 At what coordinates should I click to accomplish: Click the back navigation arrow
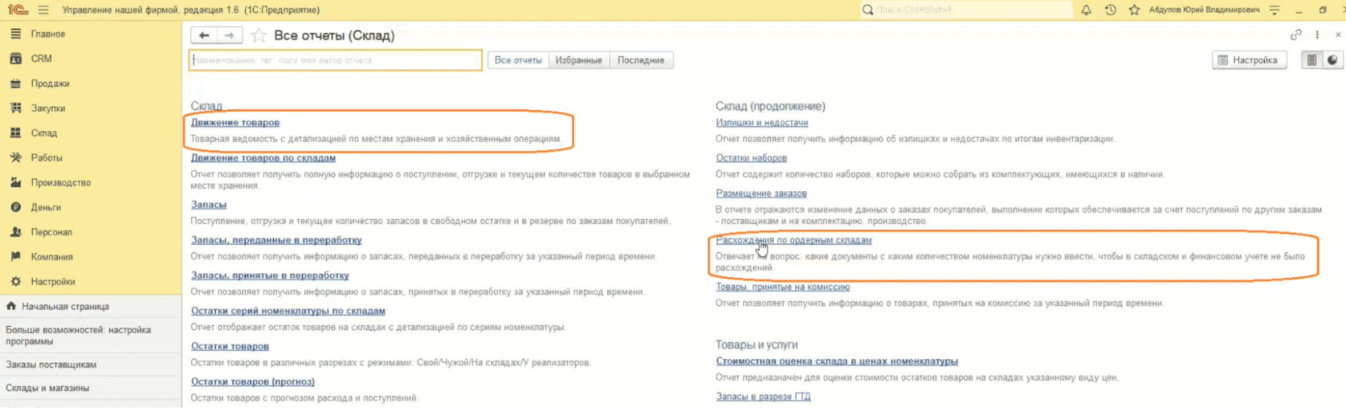[204, 36]
